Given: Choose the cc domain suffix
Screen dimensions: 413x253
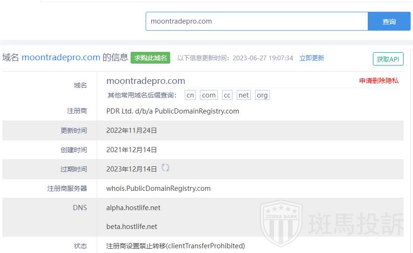Looking at the screenshot, I should click(227, 95).
